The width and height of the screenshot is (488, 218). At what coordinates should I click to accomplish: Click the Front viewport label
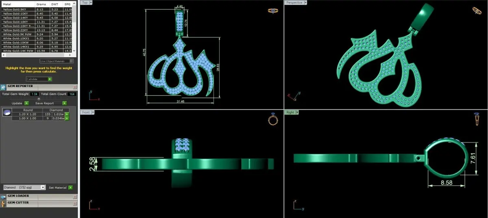pos(86,112)
